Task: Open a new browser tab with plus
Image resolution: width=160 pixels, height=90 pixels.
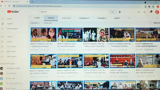Action: 32,2
